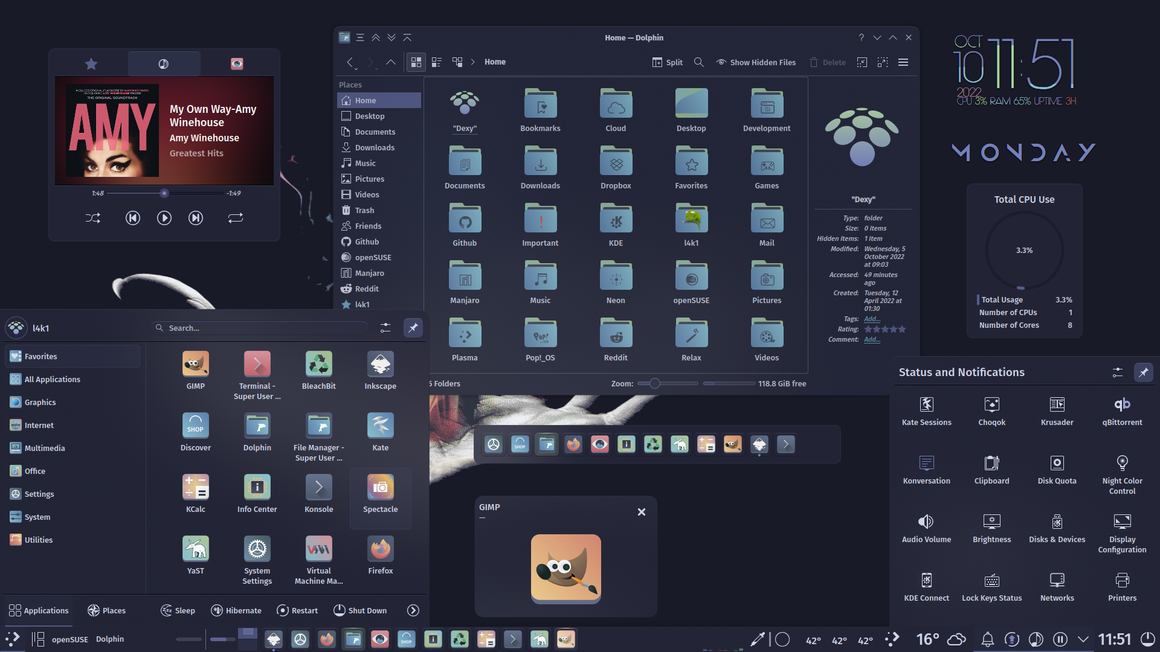Select Multimedia category in app launcher
Viewport: 1160px width, 652px height.
click(72, 448)
